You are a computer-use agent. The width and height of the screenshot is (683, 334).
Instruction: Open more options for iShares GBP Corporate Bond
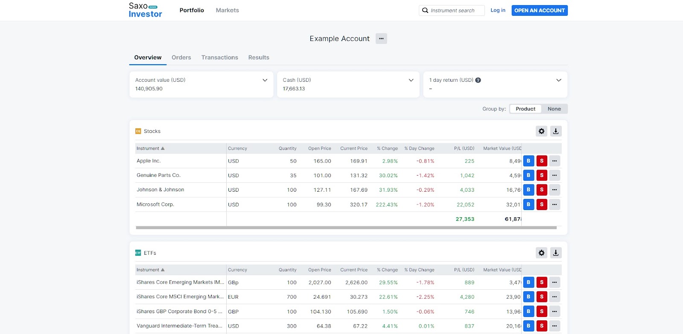click(x=555, y=311)
